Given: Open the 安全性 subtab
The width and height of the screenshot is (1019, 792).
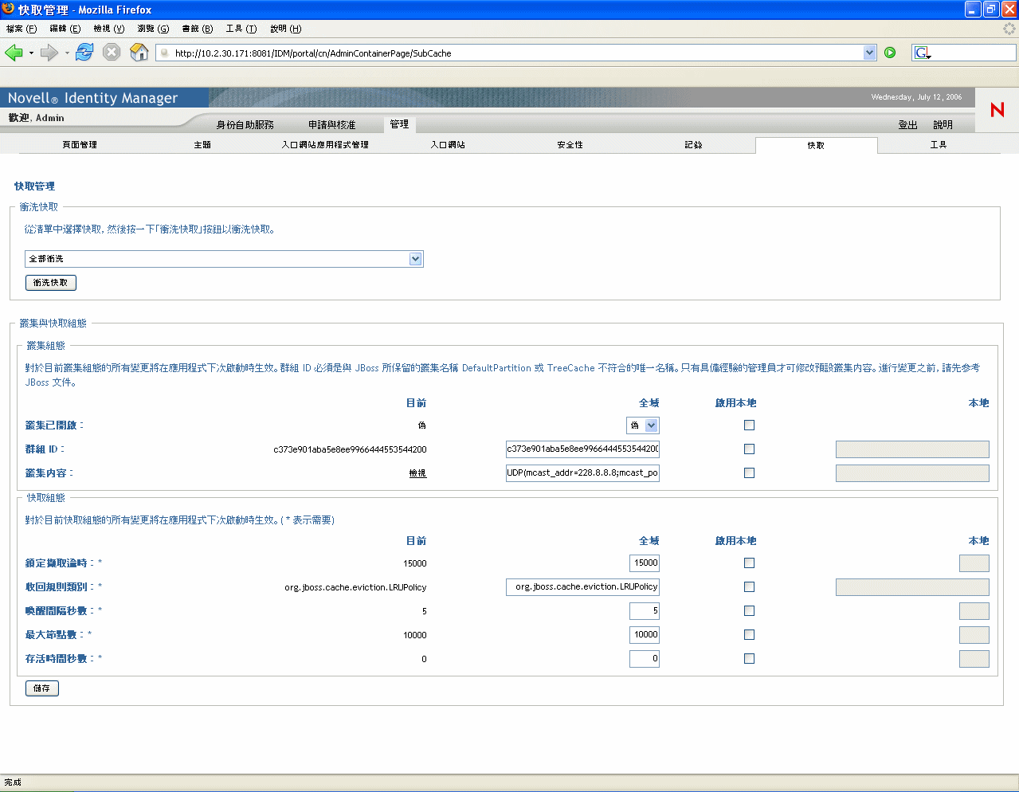Looking at the screenshot, I should pos(570,145).
